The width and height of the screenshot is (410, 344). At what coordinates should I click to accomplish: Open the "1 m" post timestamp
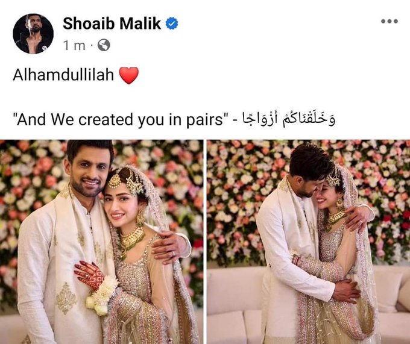(75, 46)
